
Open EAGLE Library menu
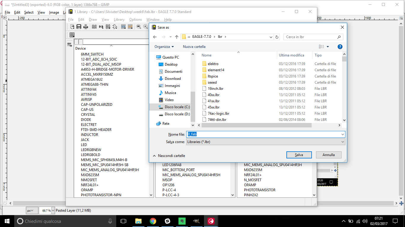[x=119, y=20]
